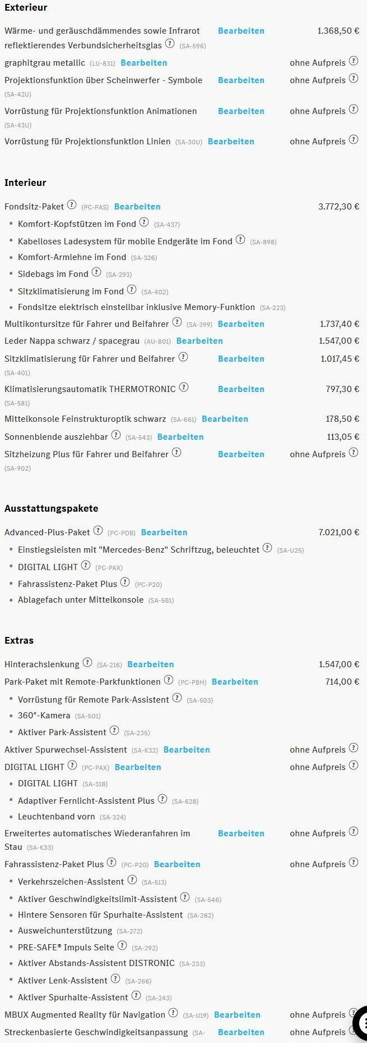
Task: Click help icon next to Sonnenblende ausziehbar
Action: point(116,435)
